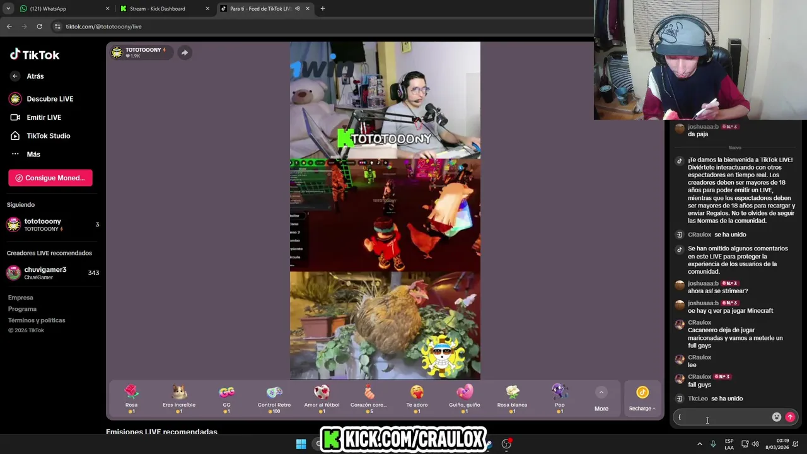Open Emitir LIVE in sidebar

(36, 117)
